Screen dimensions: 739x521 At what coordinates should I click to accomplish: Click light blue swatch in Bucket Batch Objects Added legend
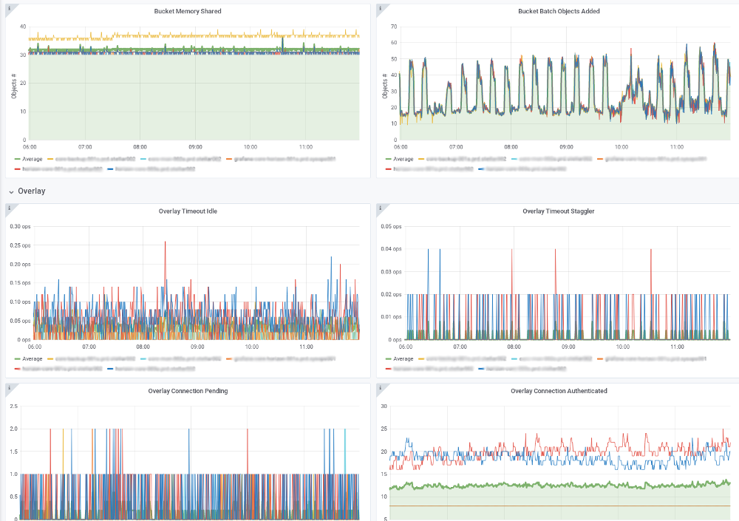[514, 160]
